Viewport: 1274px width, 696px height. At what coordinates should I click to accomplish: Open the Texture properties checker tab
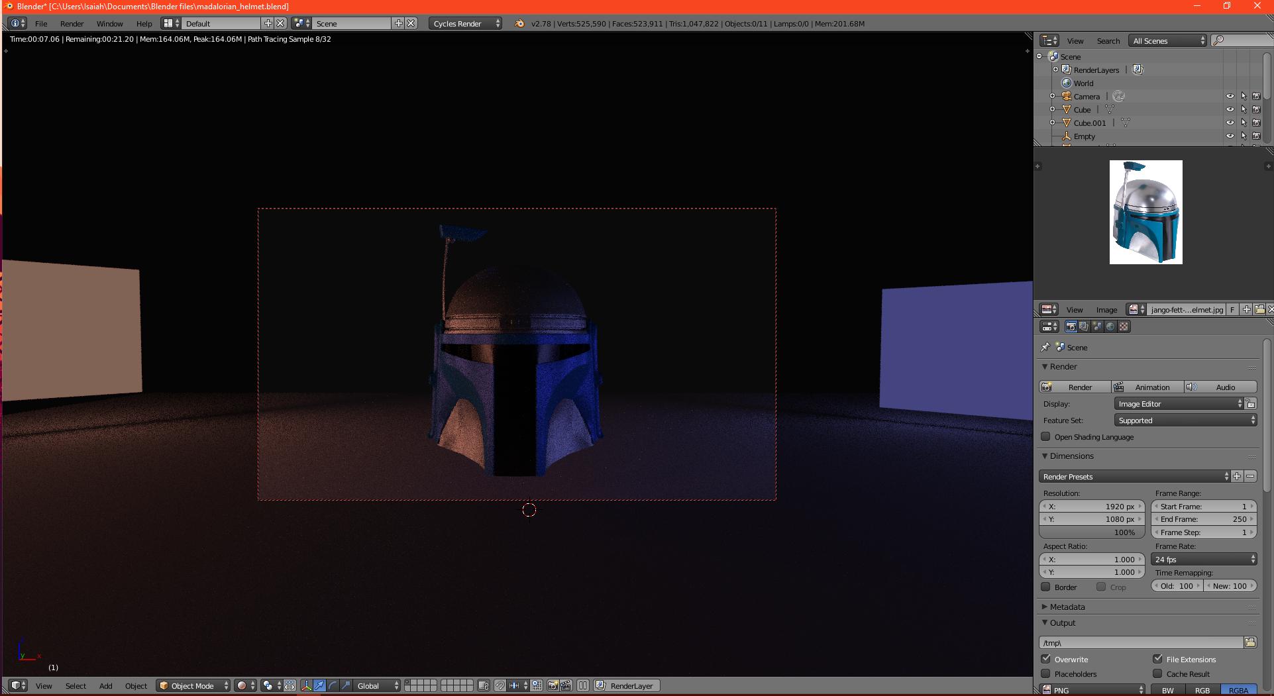coord(1124,326)
